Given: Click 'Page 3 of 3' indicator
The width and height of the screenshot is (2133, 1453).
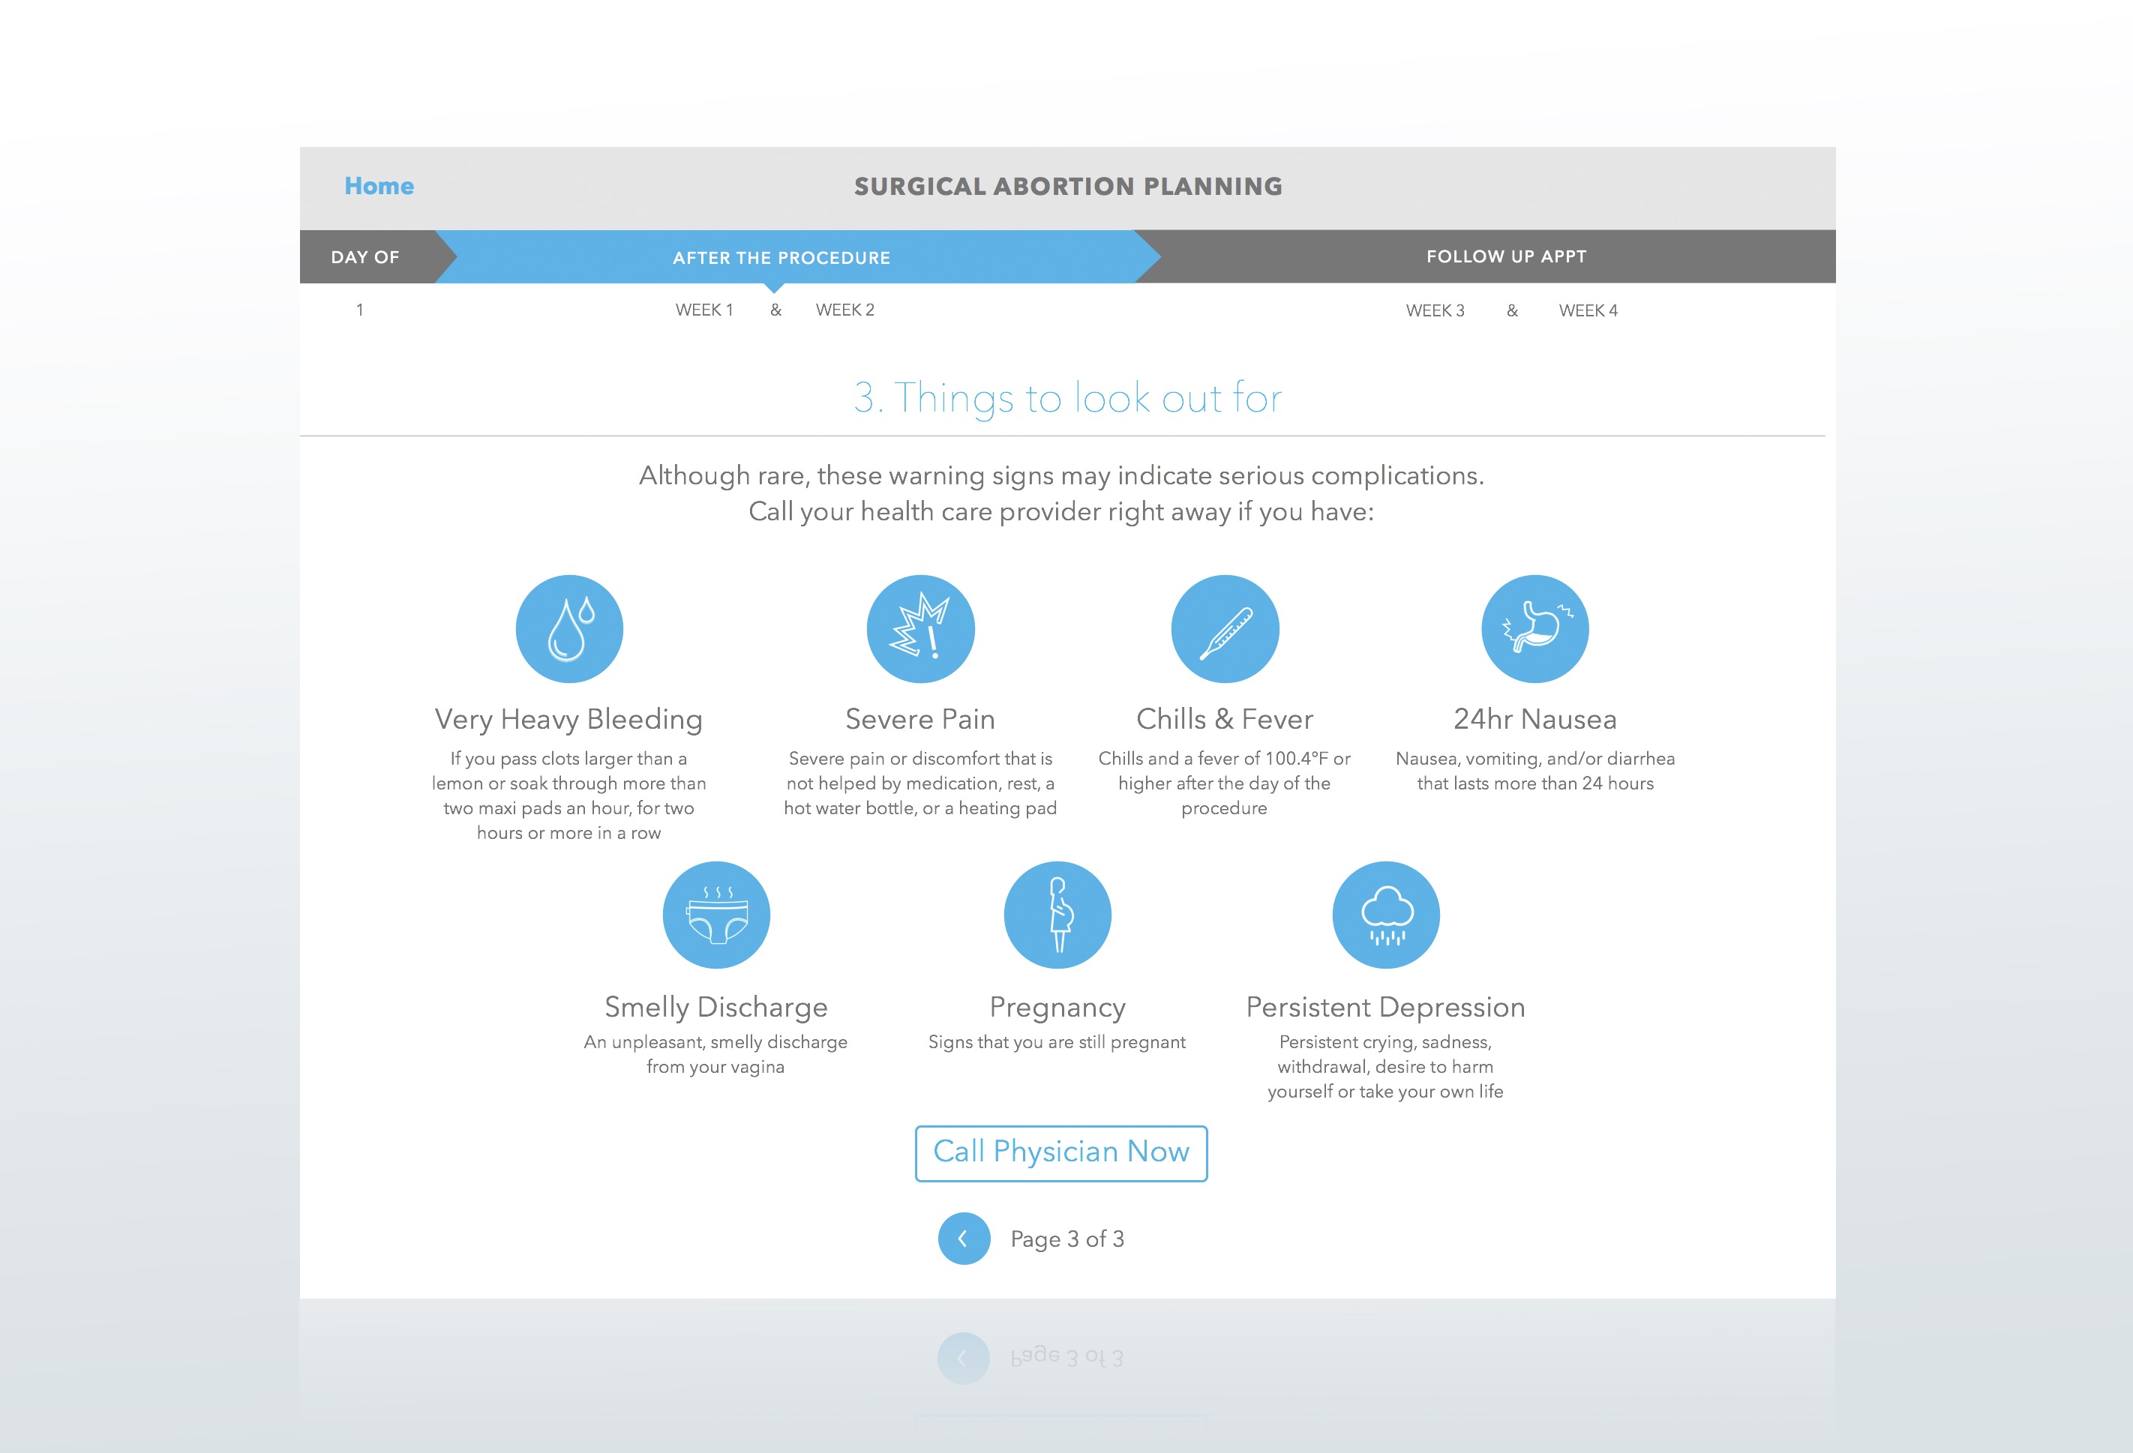Looking at the screenshot, I should (x=1067, y=1239).
